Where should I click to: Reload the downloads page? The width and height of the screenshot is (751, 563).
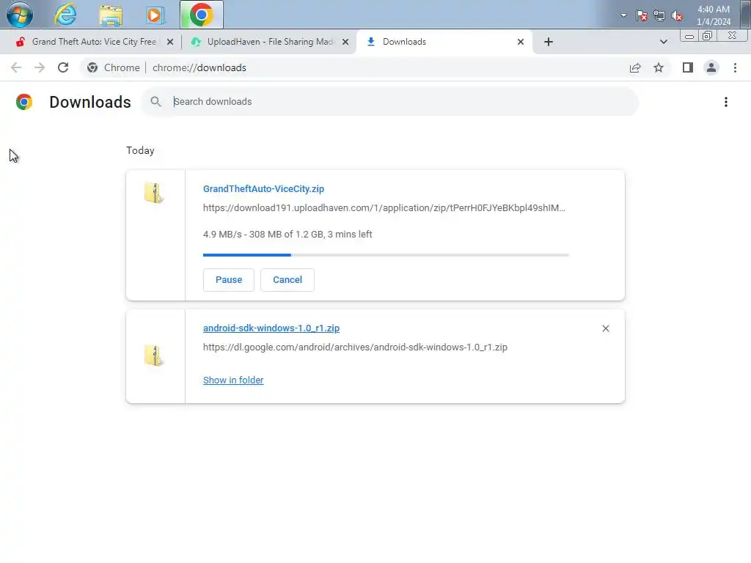tap(63, 67)
